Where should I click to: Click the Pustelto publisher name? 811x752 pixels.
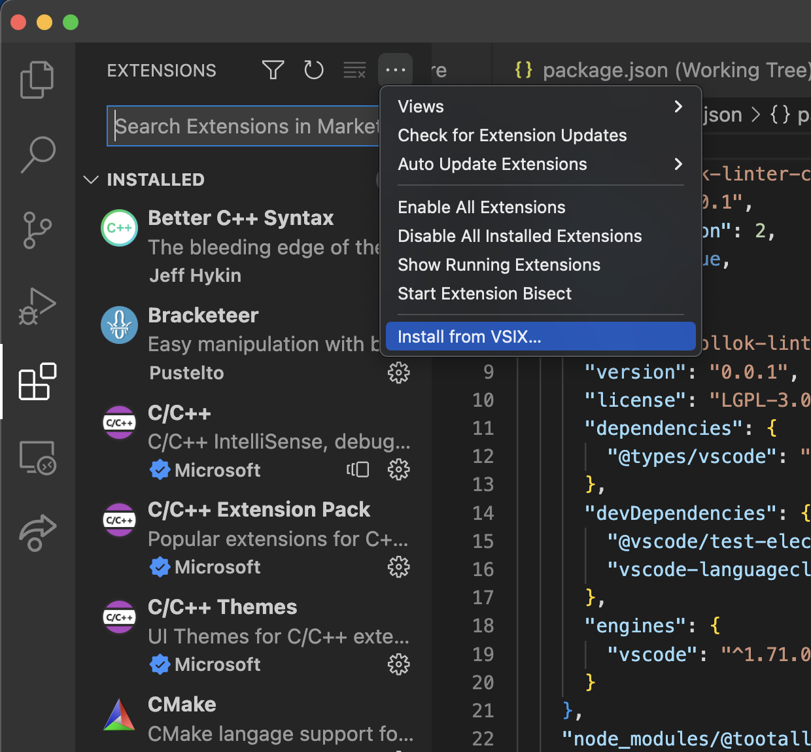(186, 373)
